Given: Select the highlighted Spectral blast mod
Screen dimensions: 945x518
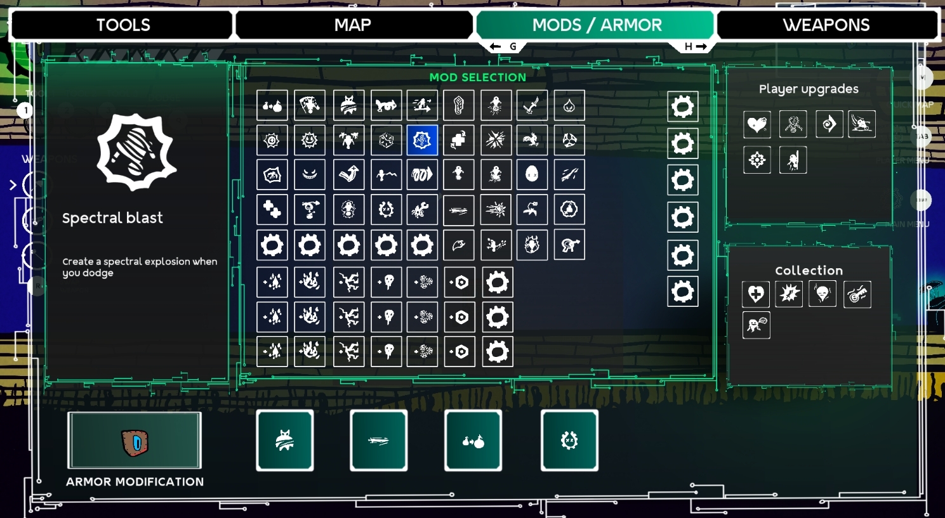Looking at the screenshot, I should point(422,140).
